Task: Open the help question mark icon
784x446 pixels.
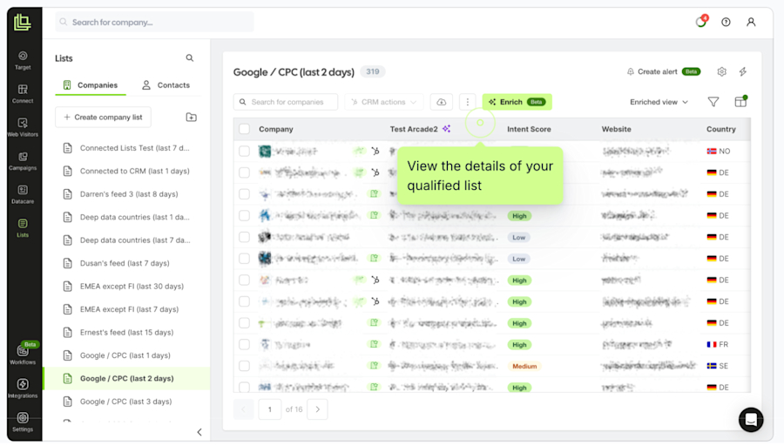Action: coord(726,22)
